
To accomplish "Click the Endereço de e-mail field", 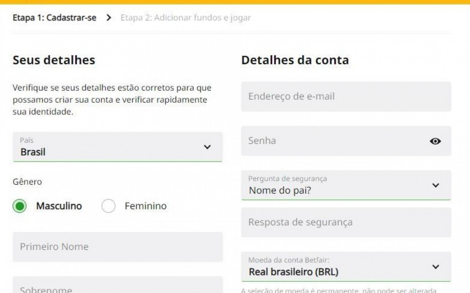I will [346, 96].
